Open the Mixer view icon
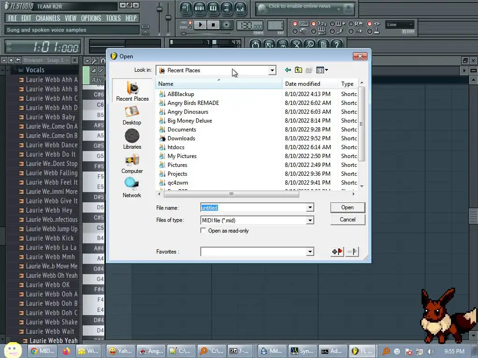478x358 pixels. [240, 8]
